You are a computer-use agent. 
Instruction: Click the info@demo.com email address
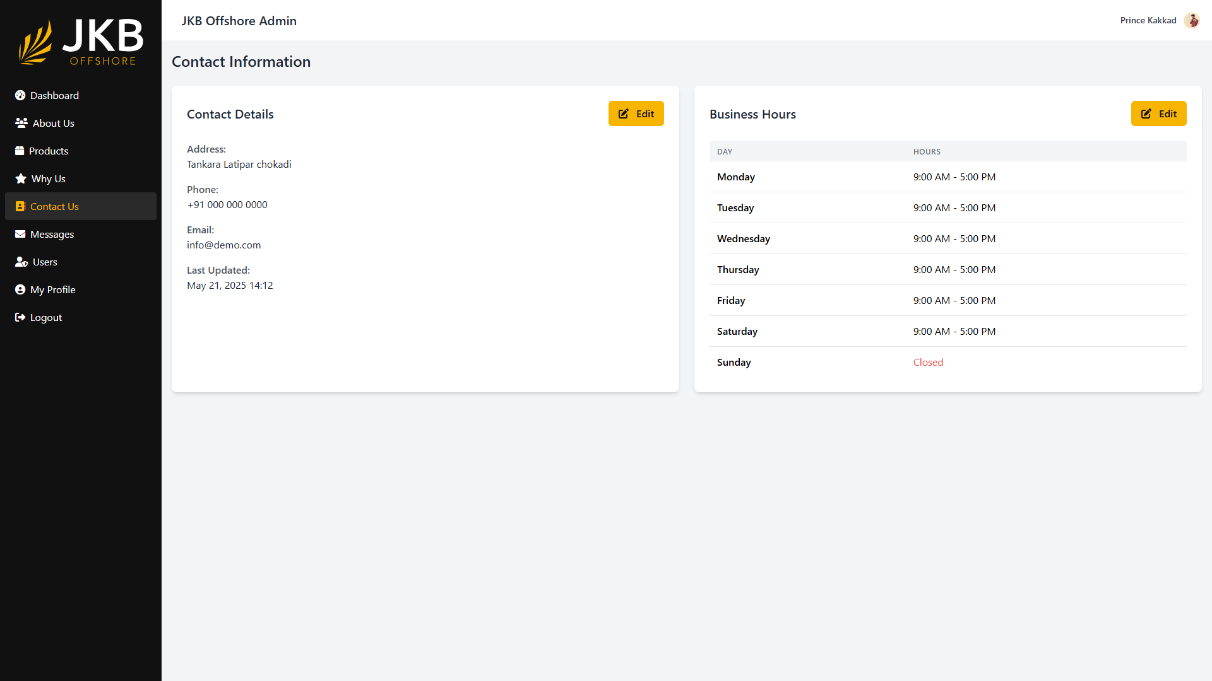tap(223, 245)
